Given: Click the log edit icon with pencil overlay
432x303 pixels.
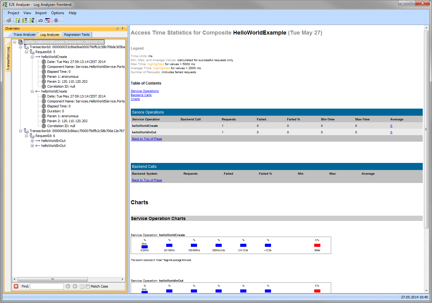Looking at the screenshot, I should click(32, 20).
